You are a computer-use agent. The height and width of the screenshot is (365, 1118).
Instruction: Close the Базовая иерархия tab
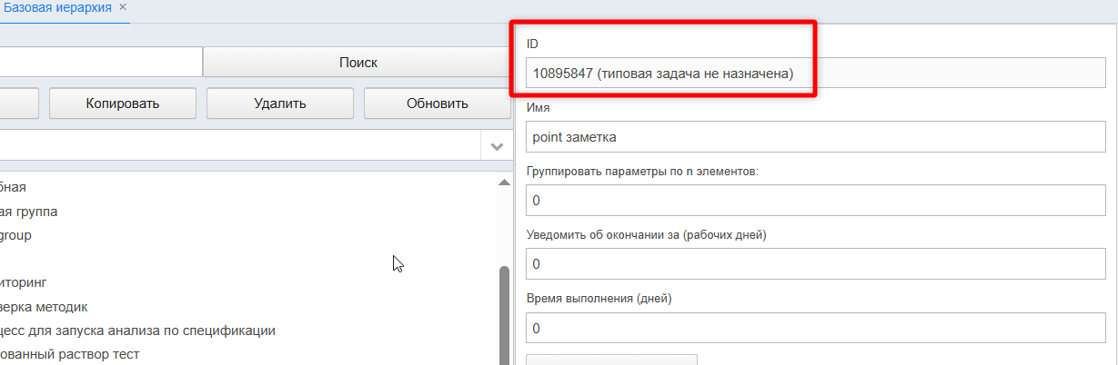(x=123, y=6)
